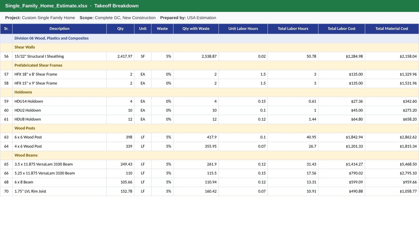Select the 1.75" LVL Rim Joist cell
This screenshot has width=419, height=225.
tap(59, 191)
